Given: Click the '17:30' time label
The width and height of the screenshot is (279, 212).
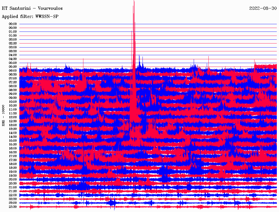Looking at the screenshot, I should click(13, 160).
